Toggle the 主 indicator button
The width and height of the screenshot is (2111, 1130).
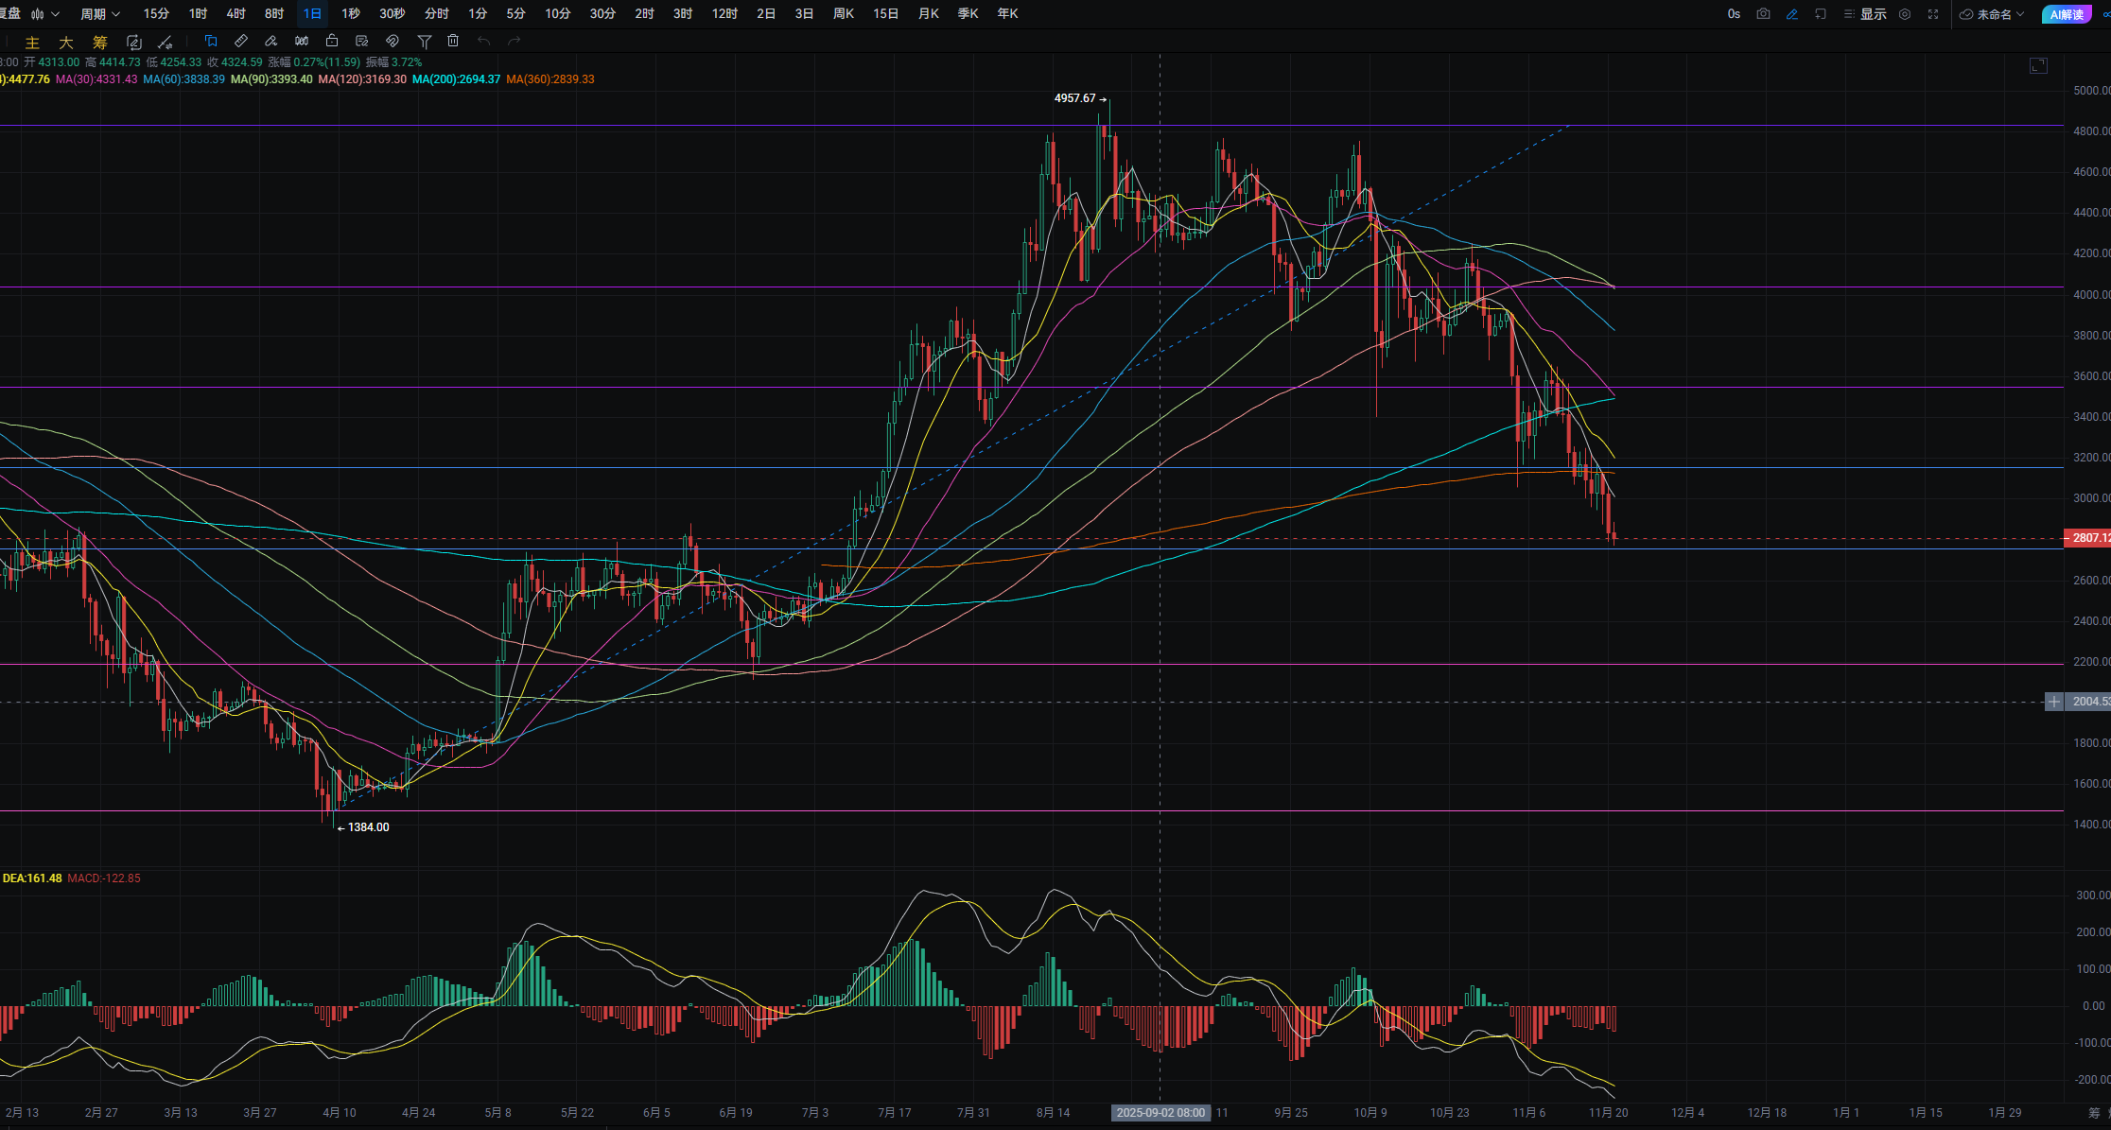tap(32, 42)
